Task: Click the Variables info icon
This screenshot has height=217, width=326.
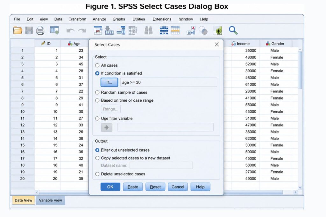Action: click(121, 31)
